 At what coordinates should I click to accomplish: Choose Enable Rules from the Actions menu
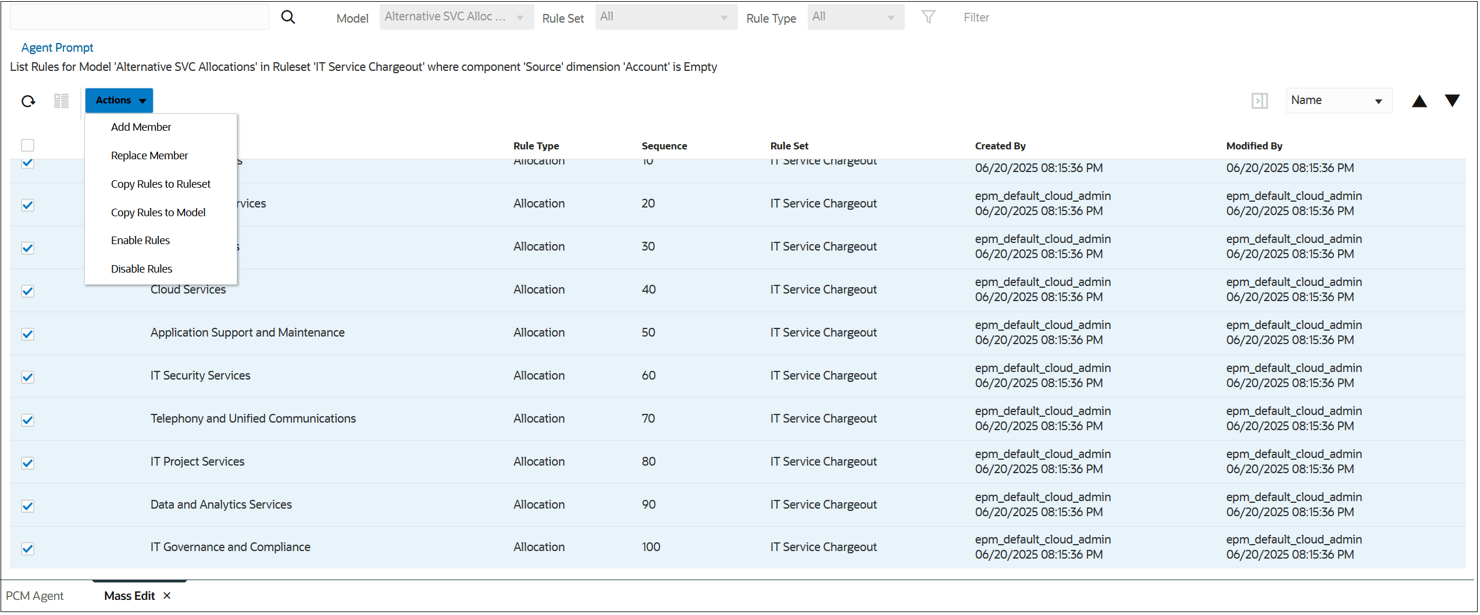coord(140,240)
